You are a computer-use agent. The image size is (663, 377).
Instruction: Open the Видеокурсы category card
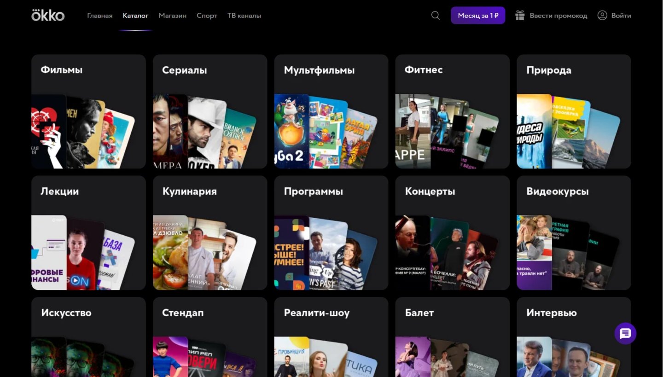tap(574, 233)
